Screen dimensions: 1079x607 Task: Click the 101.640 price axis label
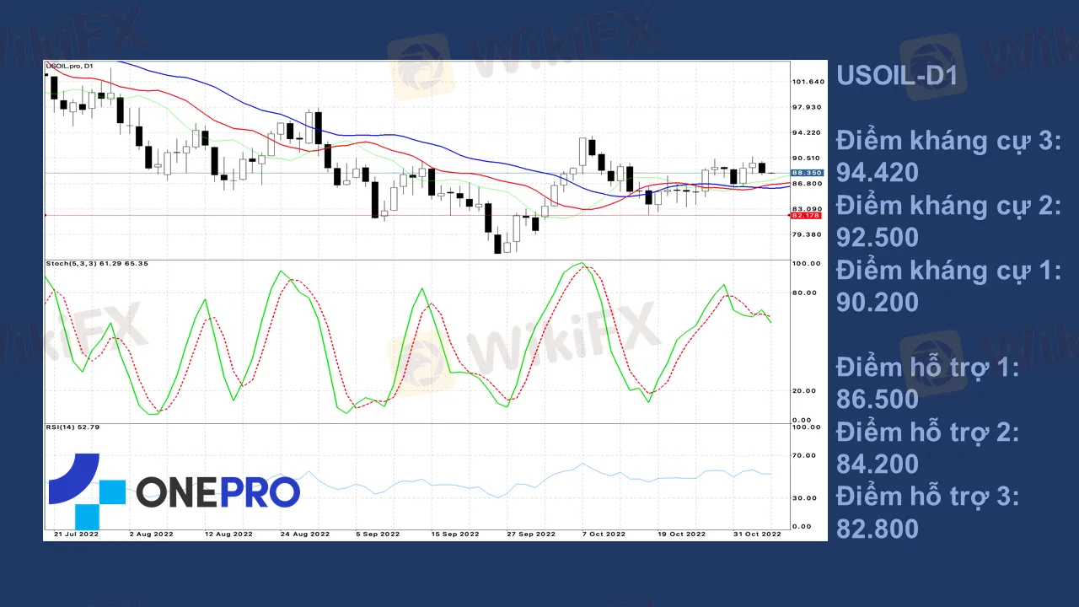[x=808, y=82]
